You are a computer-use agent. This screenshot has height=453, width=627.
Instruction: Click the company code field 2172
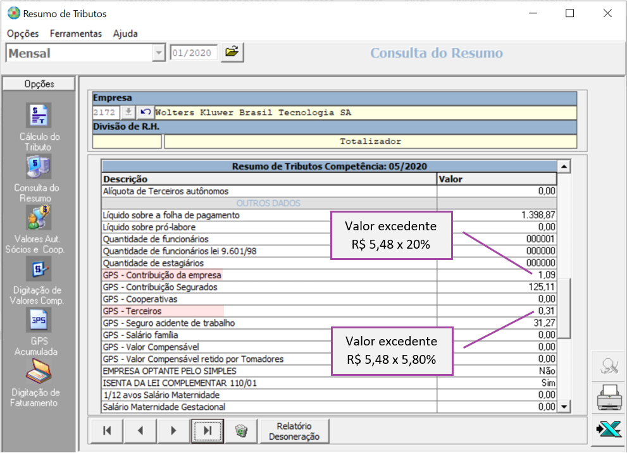[x=106, y=113]
